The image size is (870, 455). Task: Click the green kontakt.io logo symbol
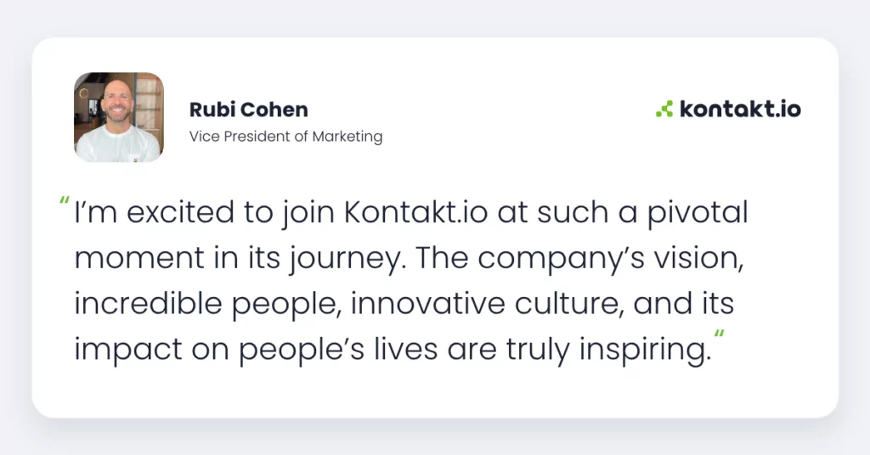(x=664, y=109)
